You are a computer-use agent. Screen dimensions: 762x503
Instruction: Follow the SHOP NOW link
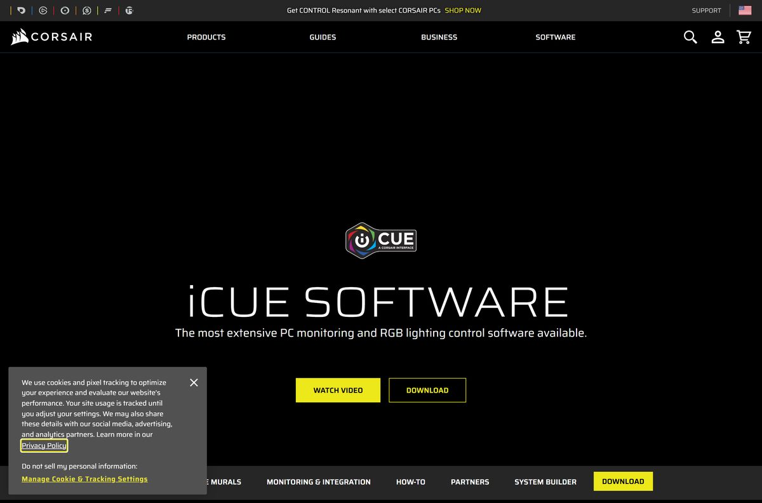click(x=463, y=11)
